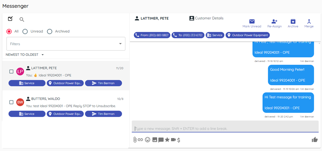Select the Archived radio button
The height and width of the screenshot is (151, 322).
tap(50, 32)
